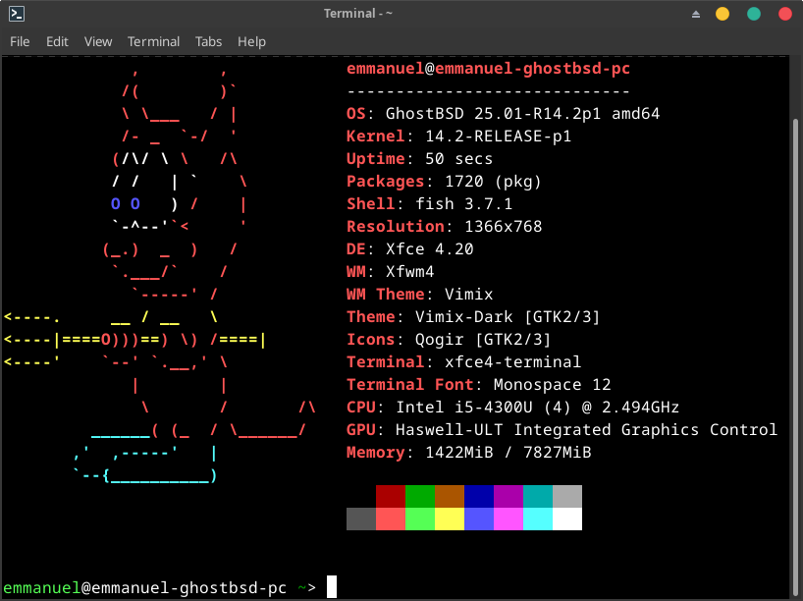Click the brown-orange color block

[x=450, y=497]
